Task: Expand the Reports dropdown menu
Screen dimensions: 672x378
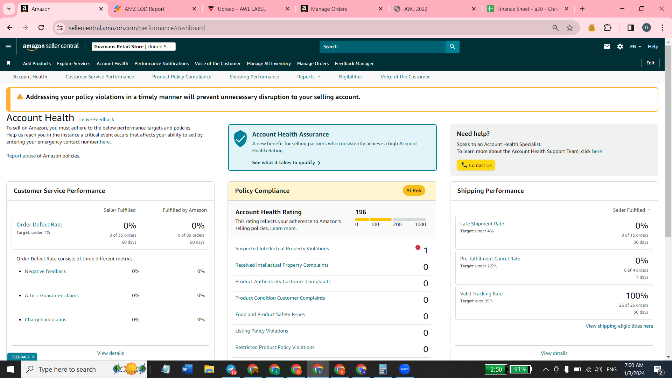Action: point(309,77)
